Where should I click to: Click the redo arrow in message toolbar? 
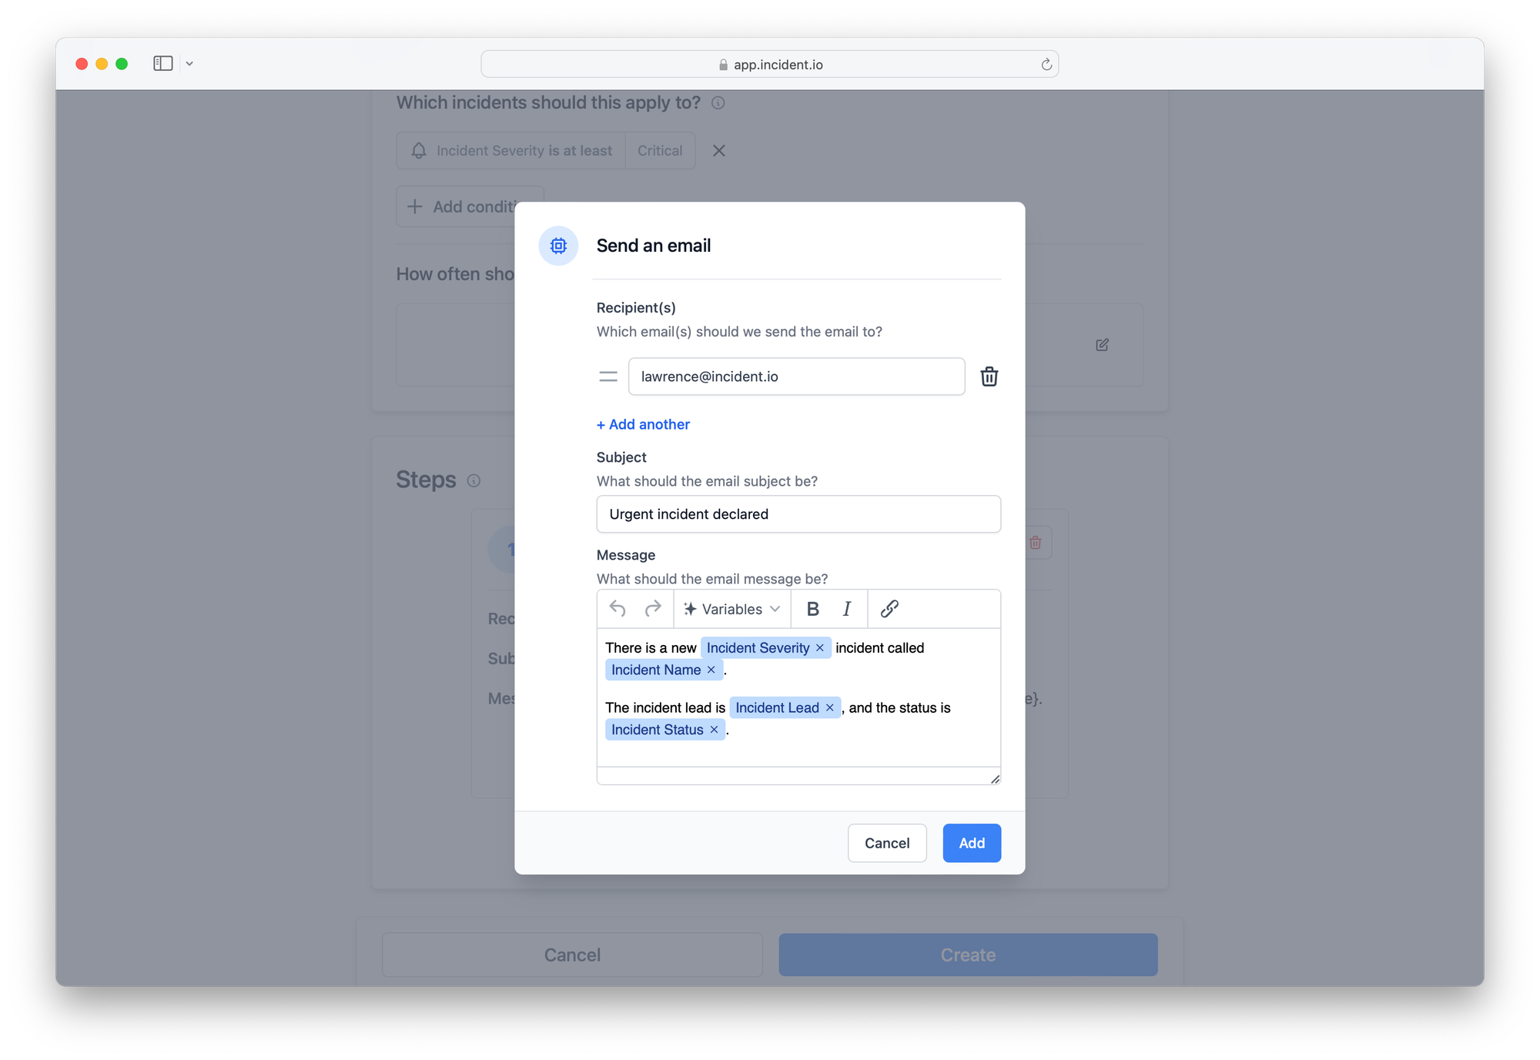652,609
